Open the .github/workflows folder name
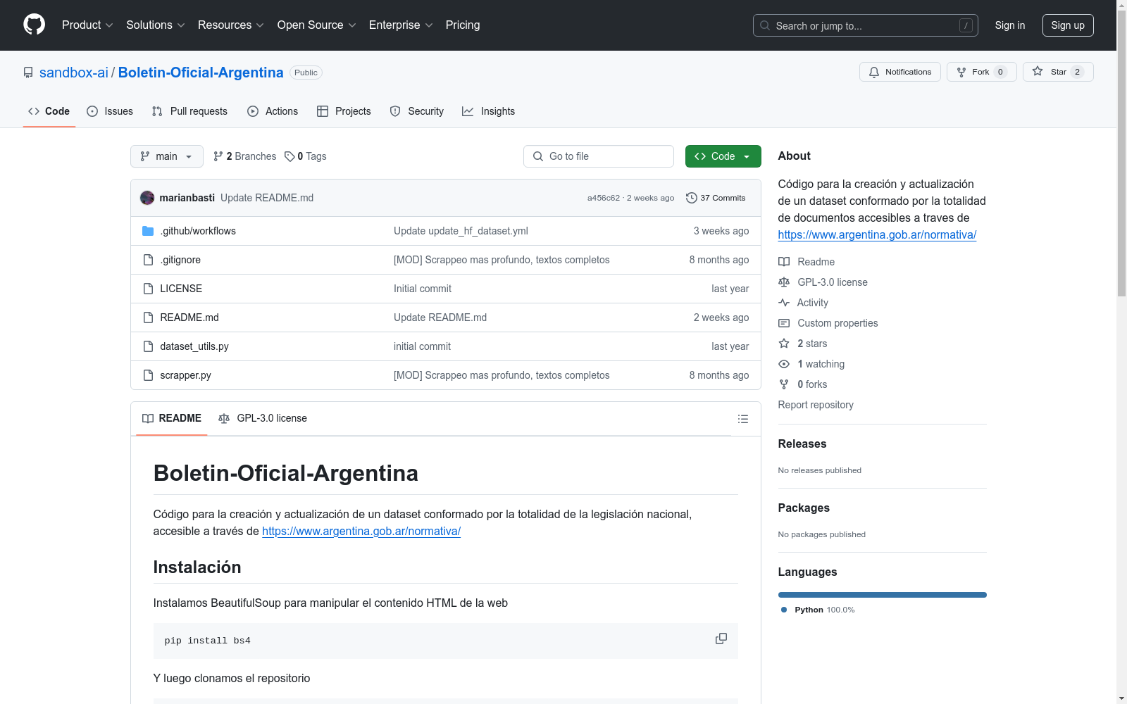Viewport: 1127px width, 704px height. [x=198, y=231]
